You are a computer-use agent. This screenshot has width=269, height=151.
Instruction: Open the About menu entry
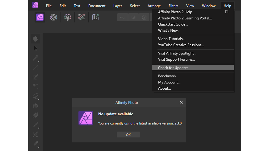pyautogui.click(x=193, y=88)
